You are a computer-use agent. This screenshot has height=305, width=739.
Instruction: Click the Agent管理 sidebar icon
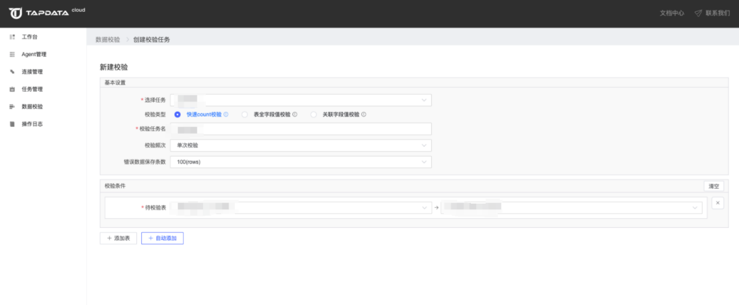[x=12, y=54]
